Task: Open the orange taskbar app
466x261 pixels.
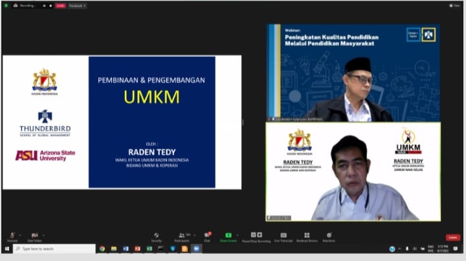Action: coord(184,249)
